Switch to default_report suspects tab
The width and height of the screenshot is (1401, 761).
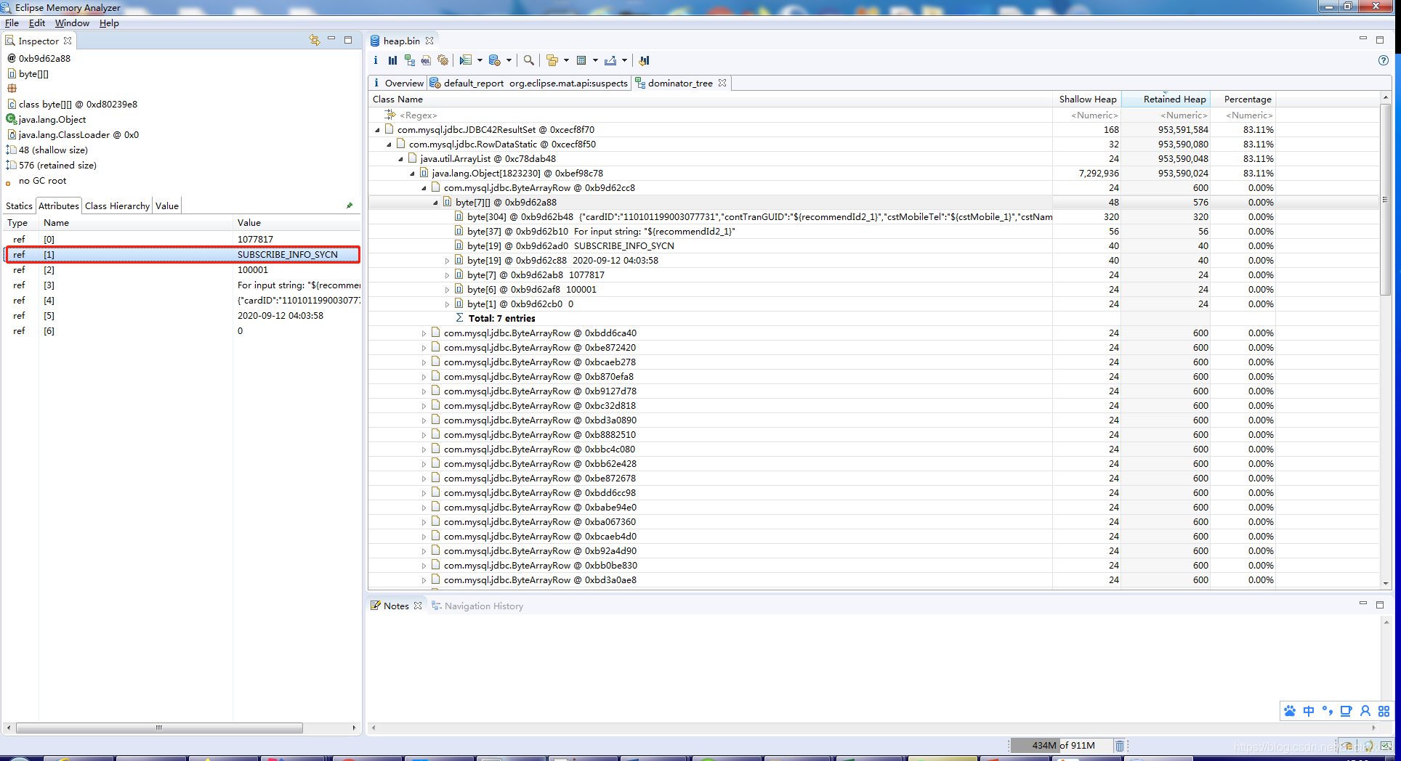point(529,83)
